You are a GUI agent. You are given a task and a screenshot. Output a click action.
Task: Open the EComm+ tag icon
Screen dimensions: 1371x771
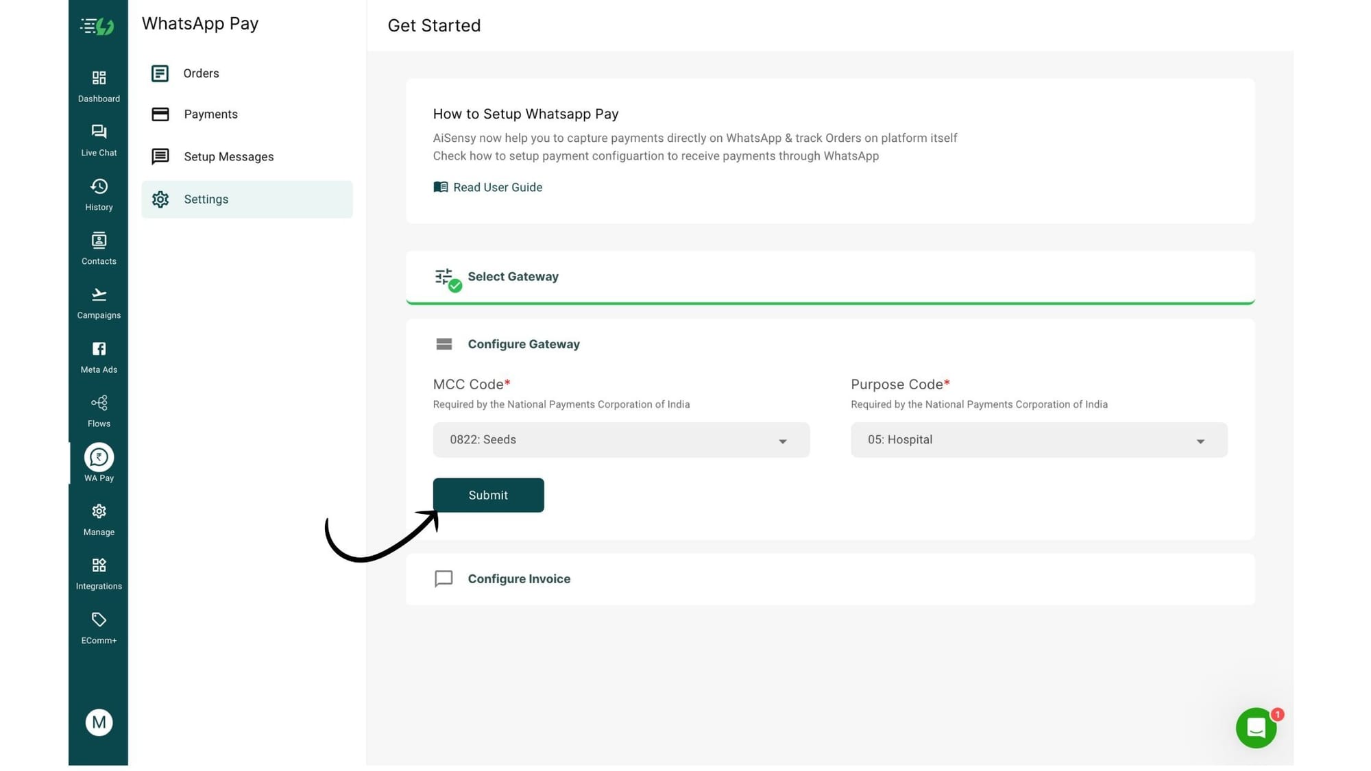(99, 620)
